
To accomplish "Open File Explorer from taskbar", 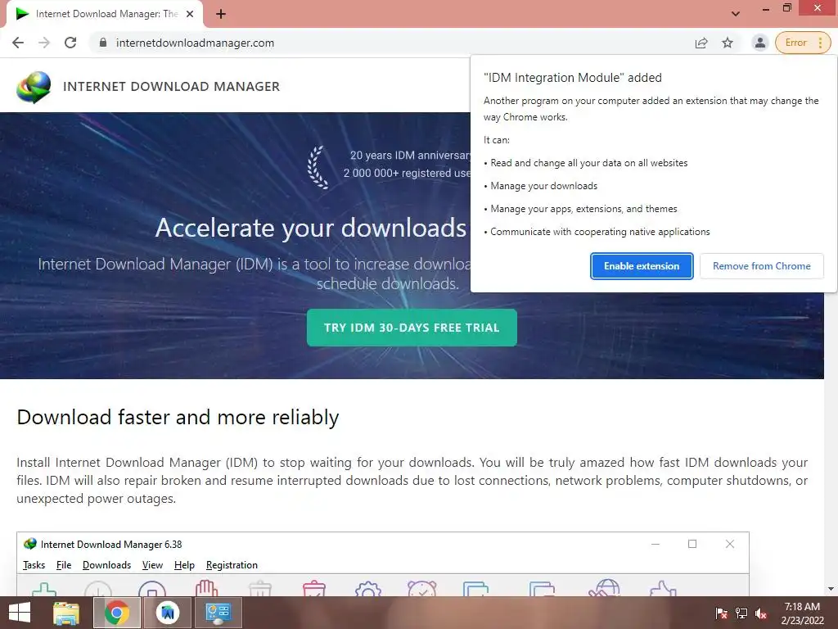I will tap(66, 613).
